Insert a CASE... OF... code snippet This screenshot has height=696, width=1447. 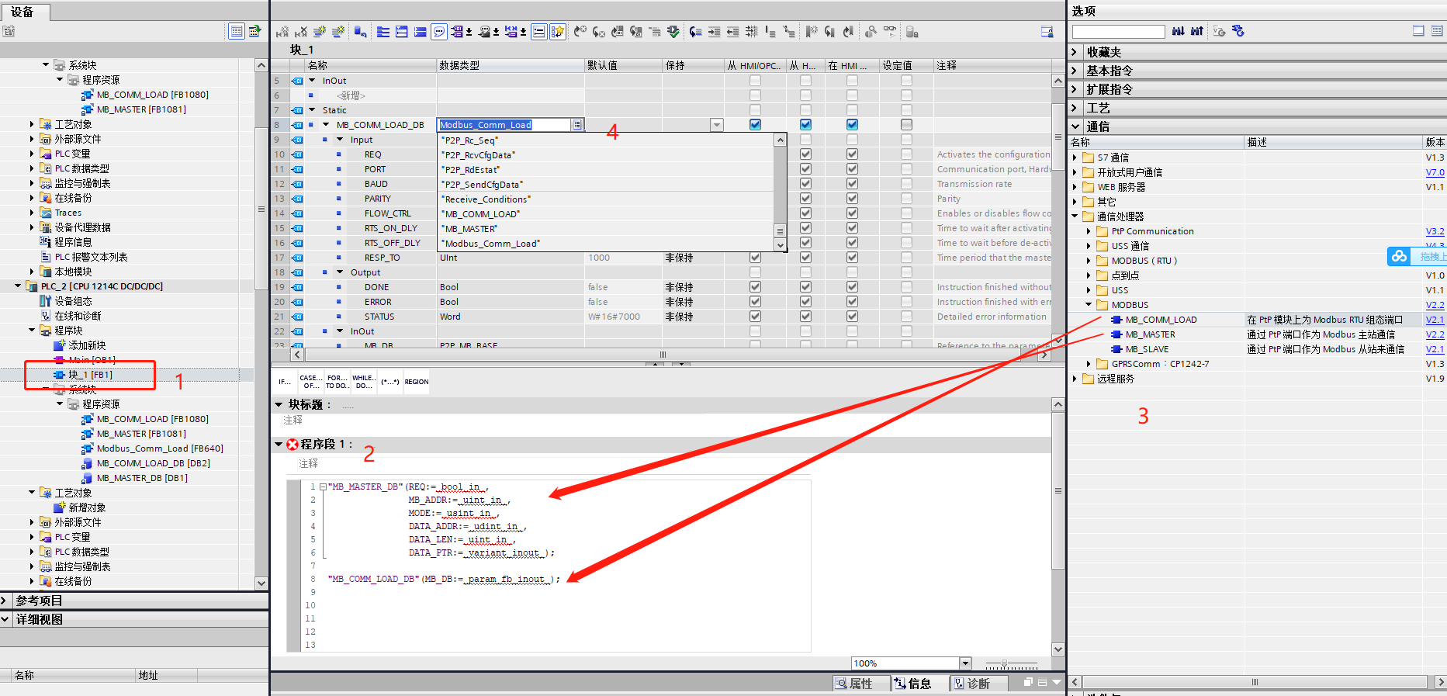click(311, 382)
